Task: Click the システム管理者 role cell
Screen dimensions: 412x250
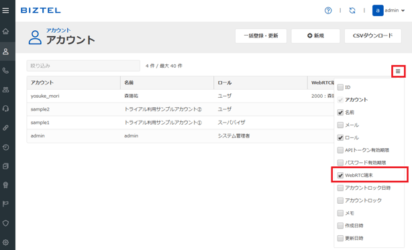Action: click(234, 136)
